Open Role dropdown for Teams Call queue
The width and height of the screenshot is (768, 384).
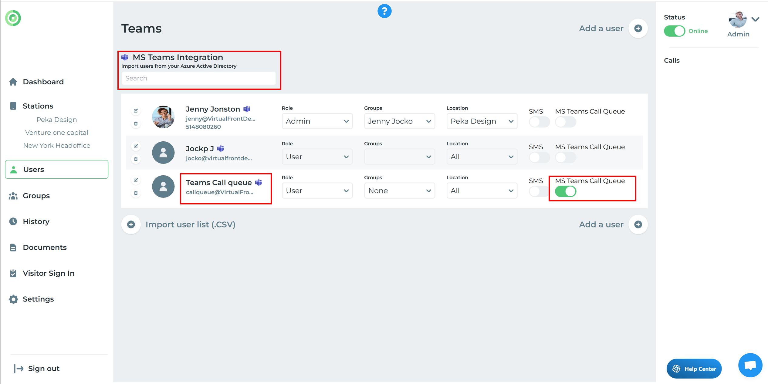click(317, 191)
